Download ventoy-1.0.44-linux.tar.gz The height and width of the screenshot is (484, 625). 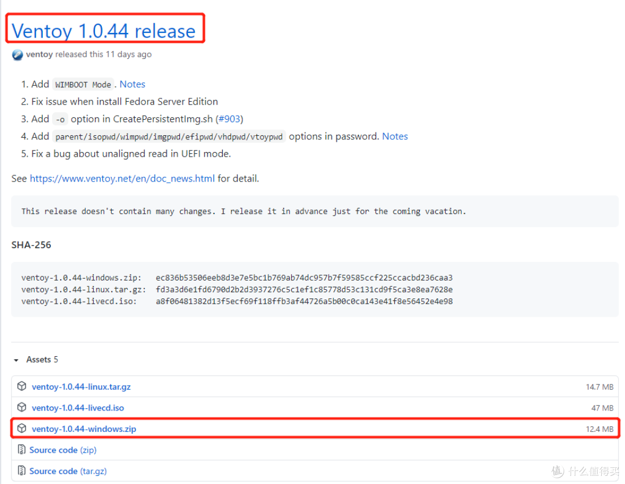(x=81, y=386)
